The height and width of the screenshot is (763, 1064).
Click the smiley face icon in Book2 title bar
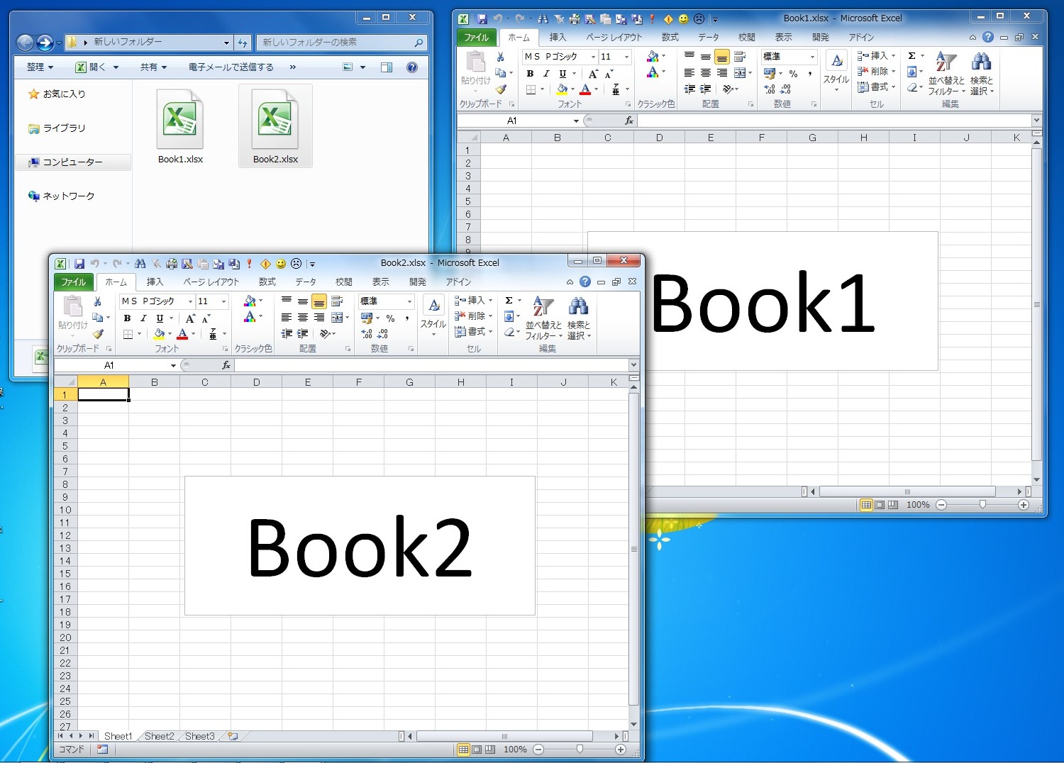(x=281, y=264)
